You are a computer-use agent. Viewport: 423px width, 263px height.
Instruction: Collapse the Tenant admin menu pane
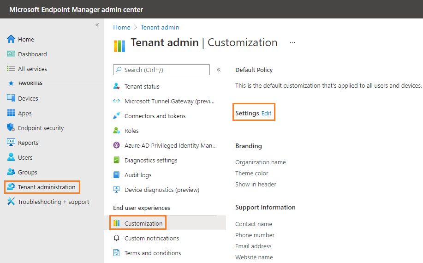(219, 70)
